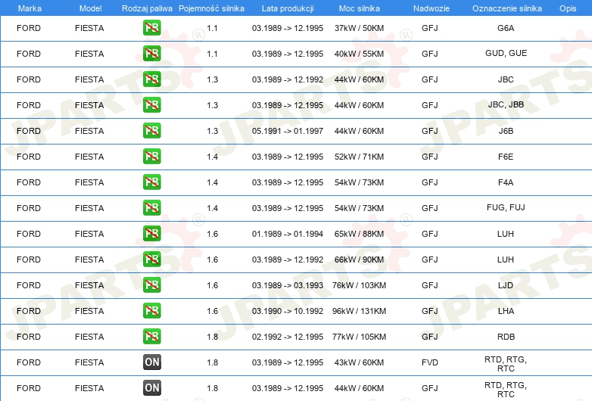Click the 77kW / 105KM power cell
Viewport: 592px width, 401px height.
tap(359, 337)
